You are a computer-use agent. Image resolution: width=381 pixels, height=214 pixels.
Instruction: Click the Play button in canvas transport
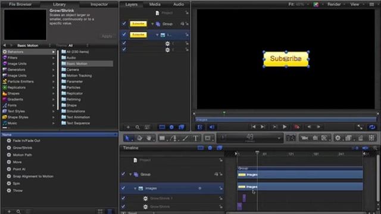[x=285, y=127]
